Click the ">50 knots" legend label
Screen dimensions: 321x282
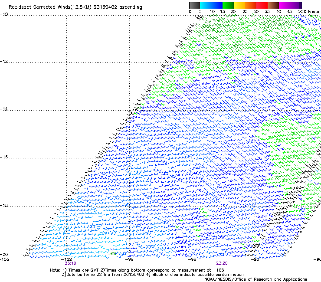(x=308, y=11)
